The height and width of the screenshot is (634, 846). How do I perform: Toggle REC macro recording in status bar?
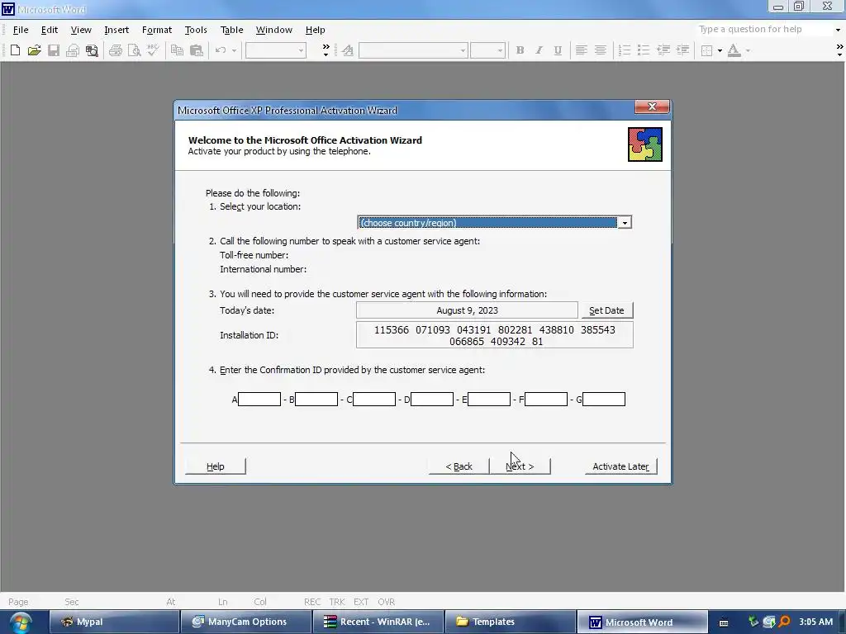312,602
